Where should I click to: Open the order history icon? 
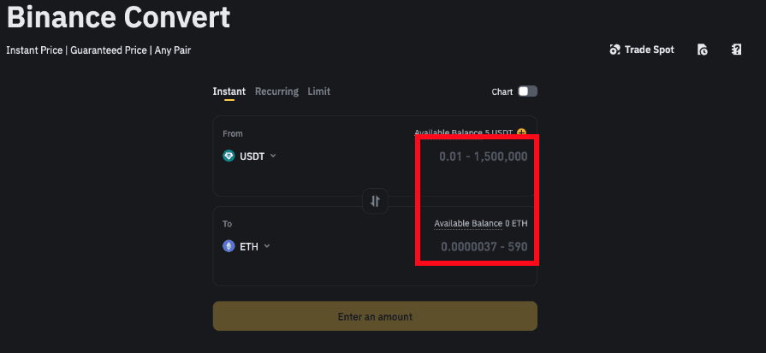pos(702,50)
